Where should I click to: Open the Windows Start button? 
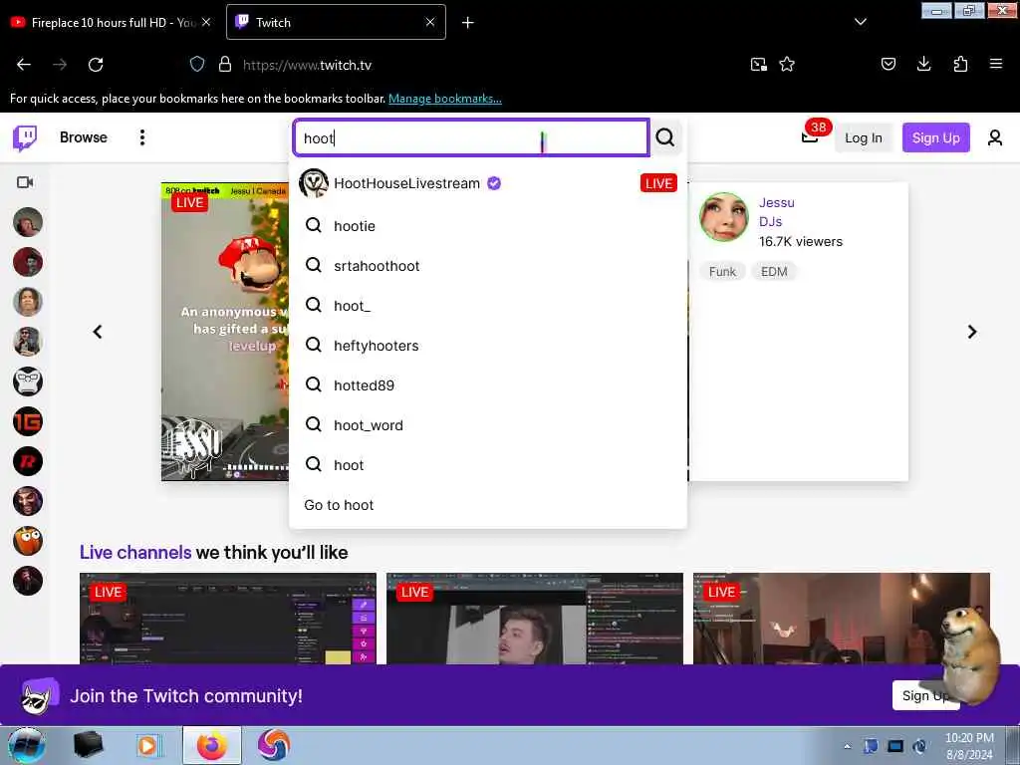[x=26, y=745]
